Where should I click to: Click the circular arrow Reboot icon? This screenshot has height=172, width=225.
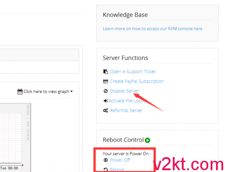point(106,170)
